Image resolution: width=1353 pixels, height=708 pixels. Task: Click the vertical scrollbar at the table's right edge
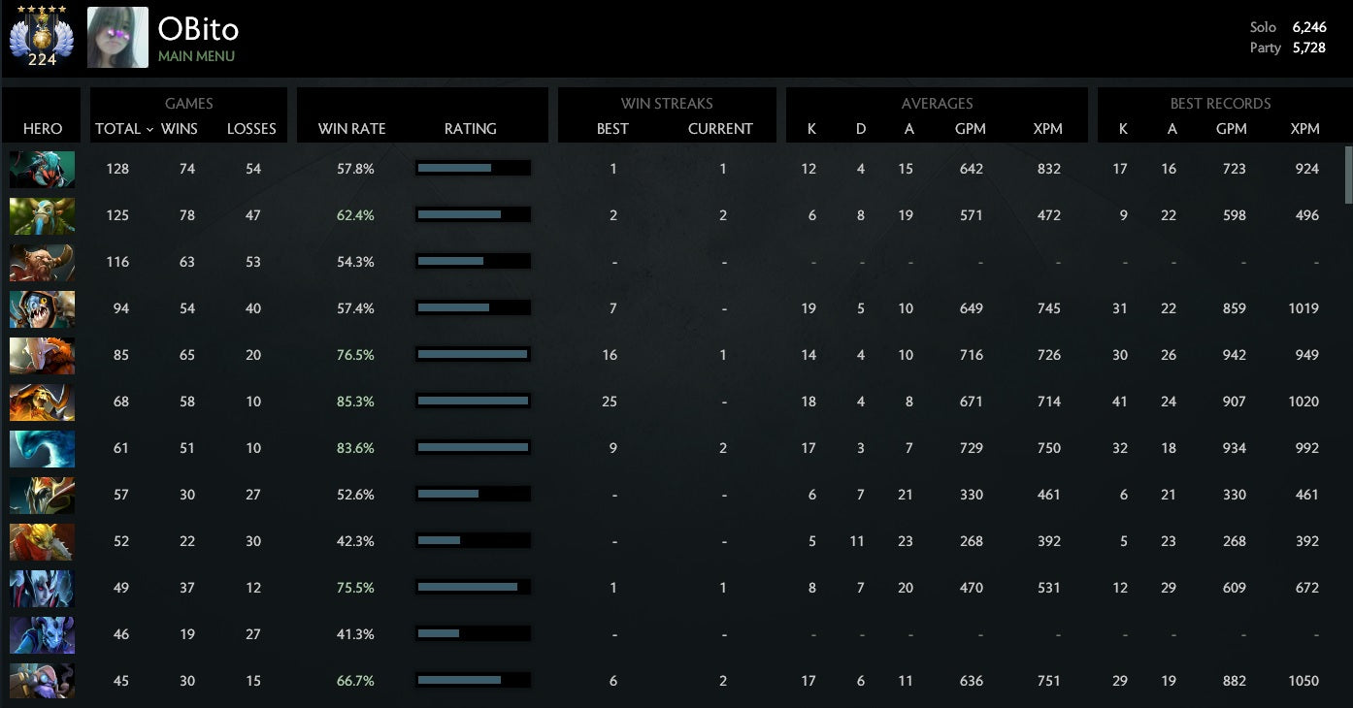coord(1347,175)
